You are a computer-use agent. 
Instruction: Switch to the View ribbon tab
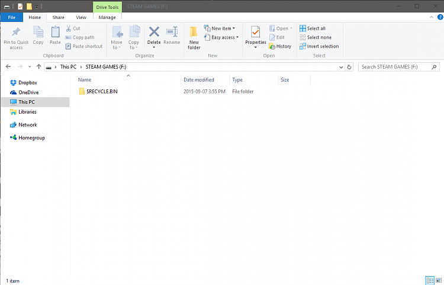pyautogui.click(x=81, y=17)
